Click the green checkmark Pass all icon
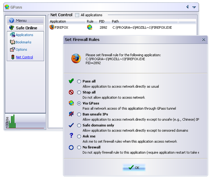The image size is (210, 179). 71,81
